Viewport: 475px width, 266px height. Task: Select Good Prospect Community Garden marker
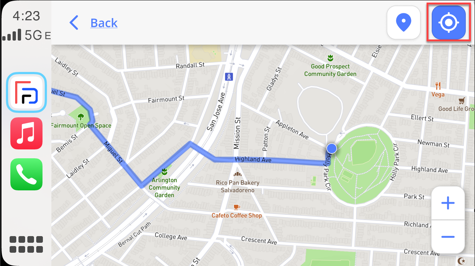pyautogui.click(x=330, y=58)
